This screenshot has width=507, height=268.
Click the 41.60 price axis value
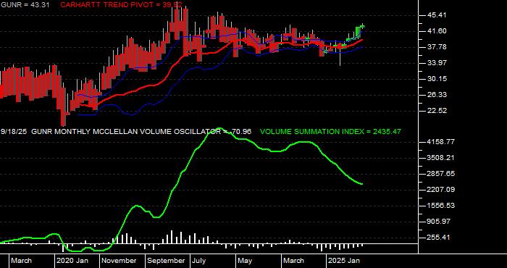[x=437, y=31]
